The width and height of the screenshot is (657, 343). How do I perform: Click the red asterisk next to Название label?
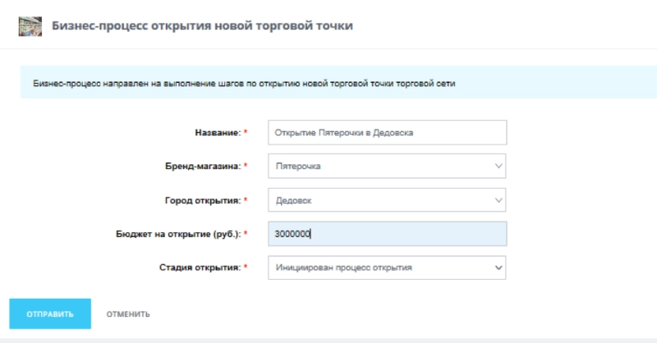tap(246, 133)
